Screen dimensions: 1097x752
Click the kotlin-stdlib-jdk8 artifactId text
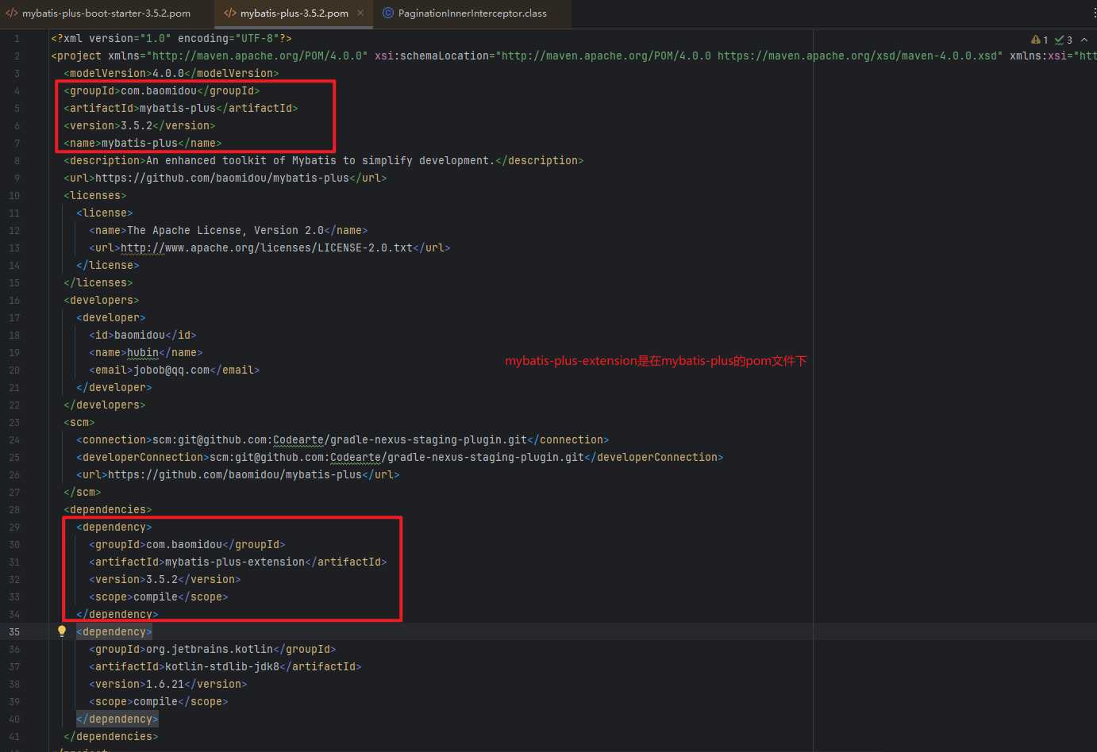click(x=221, y=666)
